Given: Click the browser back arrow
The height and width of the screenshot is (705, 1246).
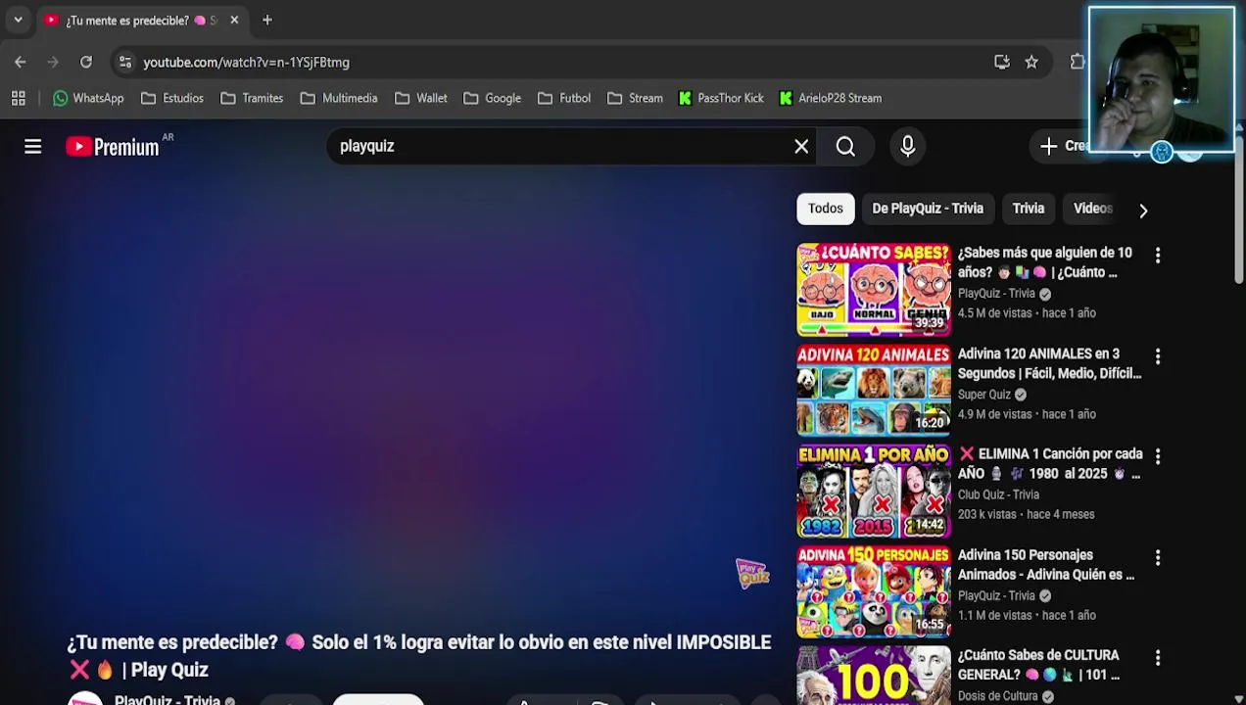Looking at the screenshot, I should pos(21,62).
